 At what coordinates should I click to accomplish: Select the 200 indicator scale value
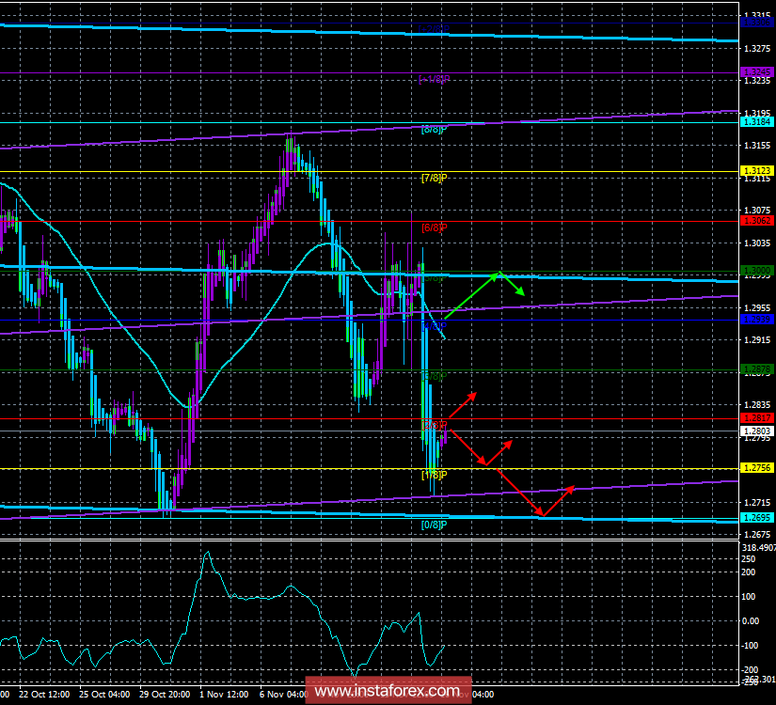(749, 572)
